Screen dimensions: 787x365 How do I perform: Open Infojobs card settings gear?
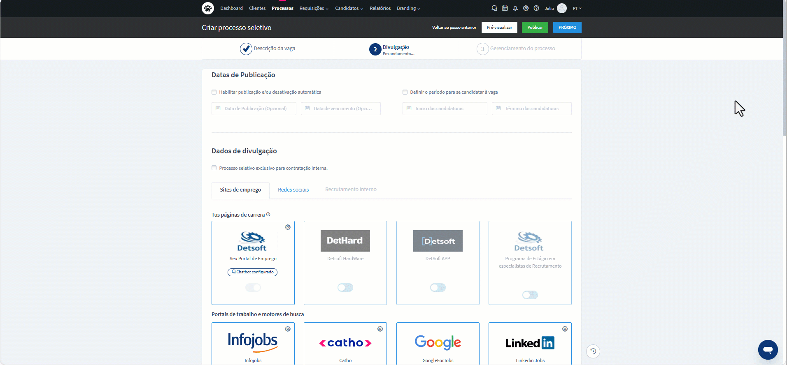(x=288, y=329)
